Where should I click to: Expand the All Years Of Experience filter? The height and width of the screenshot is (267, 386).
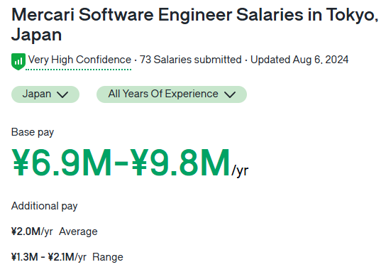coord(172,94)
